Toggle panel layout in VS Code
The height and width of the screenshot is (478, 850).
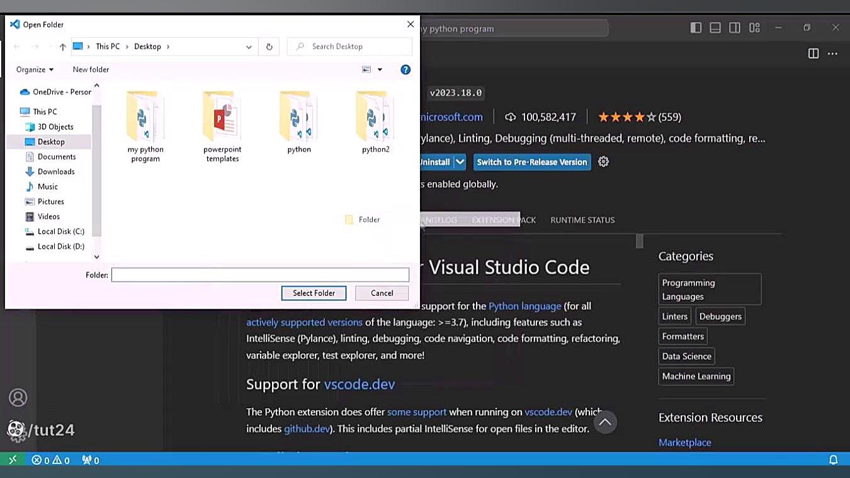pyautogui.click(x=715, y=28)
